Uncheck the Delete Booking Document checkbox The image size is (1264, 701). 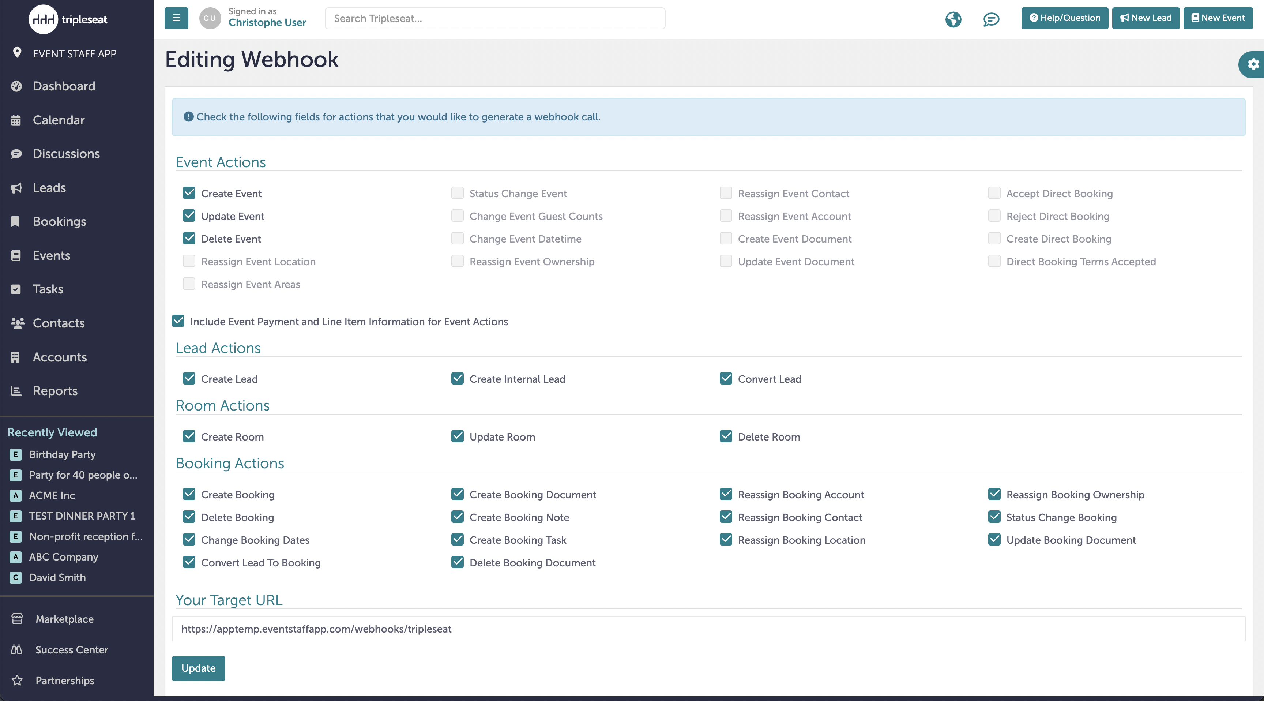click(457, 562)
